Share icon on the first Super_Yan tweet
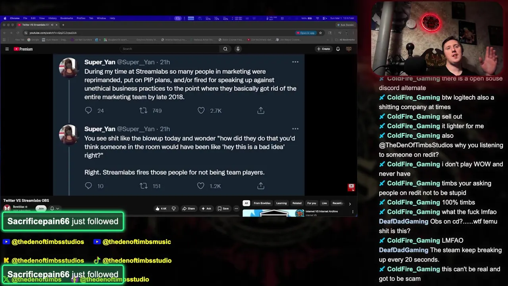The height and width of the screenshot is (286, 508). coord(261,110)
